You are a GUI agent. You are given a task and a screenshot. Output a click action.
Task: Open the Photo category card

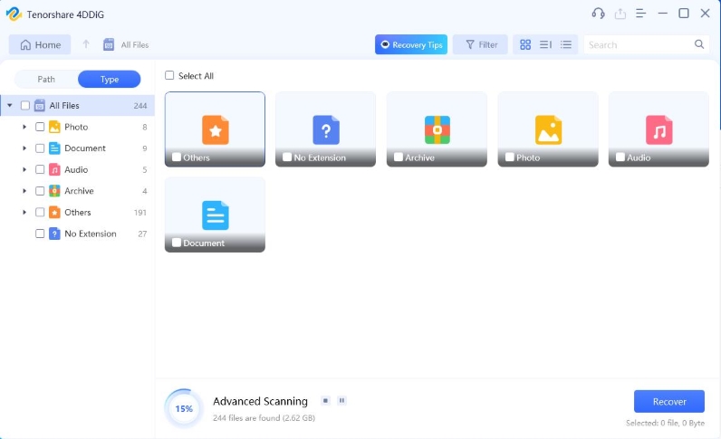(548, 129)
